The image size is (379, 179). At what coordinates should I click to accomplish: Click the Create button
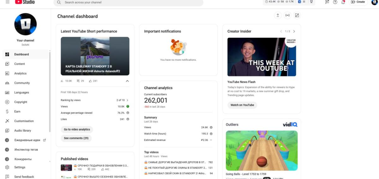point(358,2)
